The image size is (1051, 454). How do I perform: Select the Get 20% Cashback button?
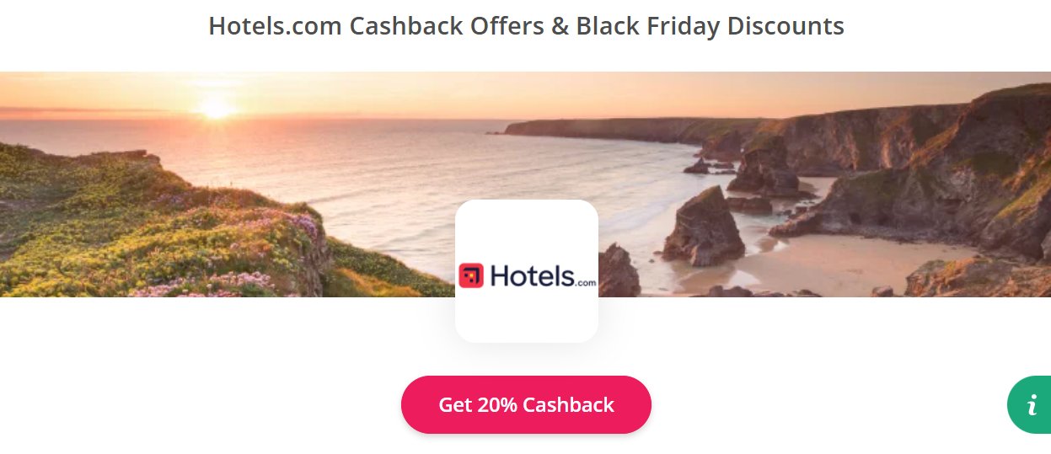pyautogui.click(x=526, y=404)
